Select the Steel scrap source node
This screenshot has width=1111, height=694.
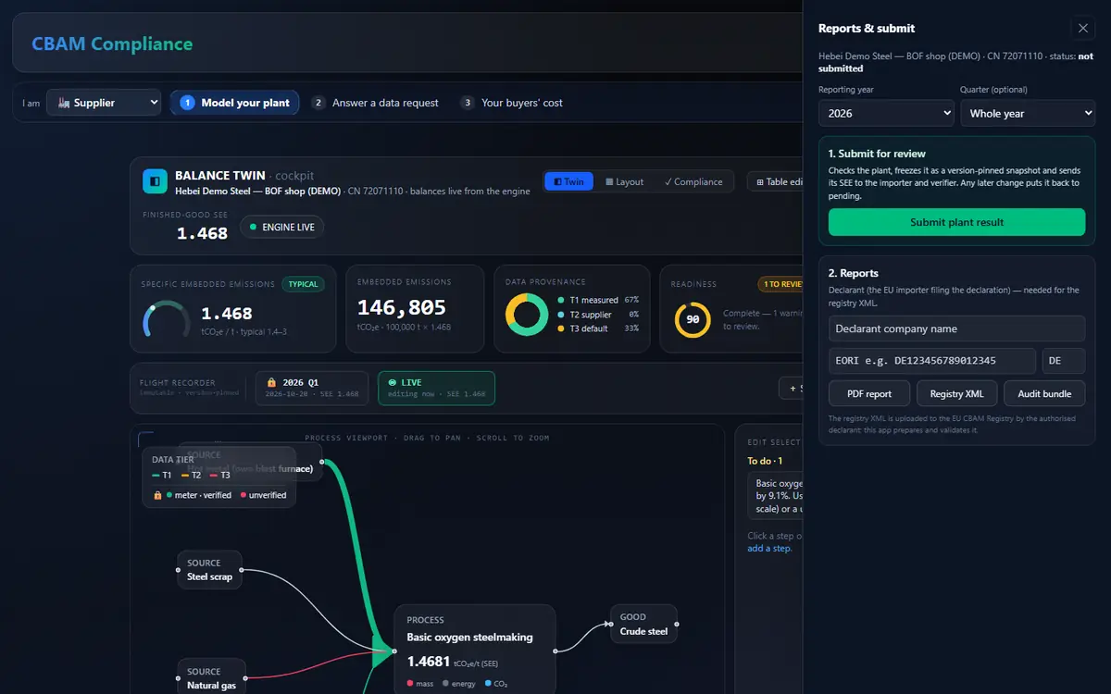tap(210, 570)
